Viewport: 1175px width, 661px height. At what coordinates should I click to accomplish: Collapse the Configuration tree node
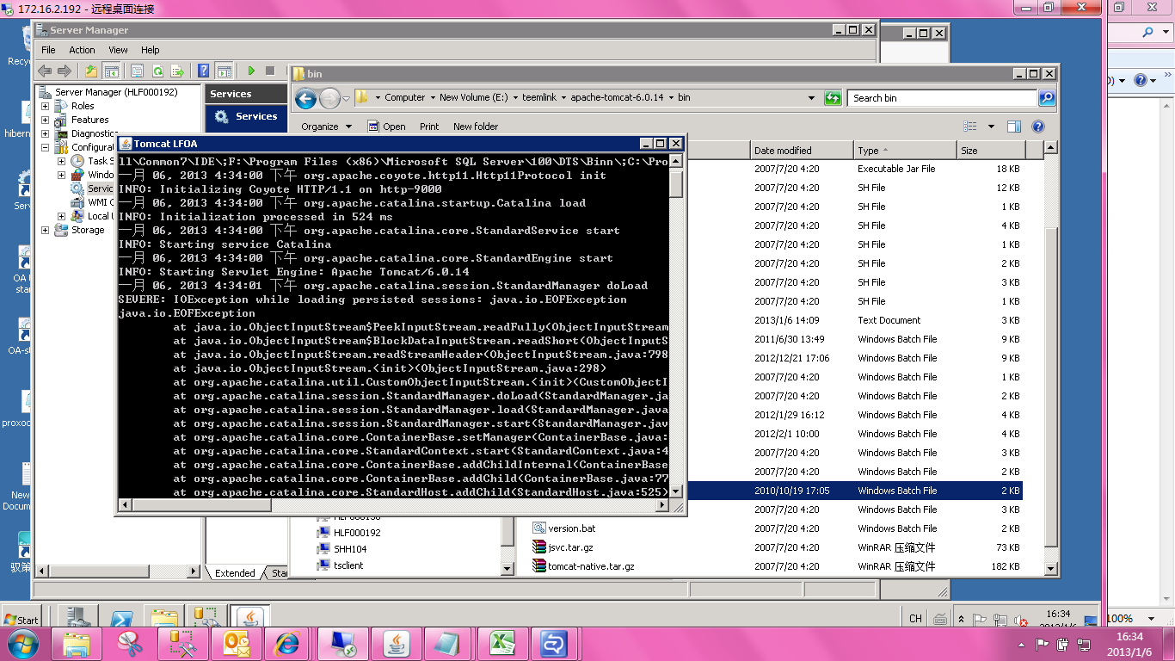click(x=46, y=147)
